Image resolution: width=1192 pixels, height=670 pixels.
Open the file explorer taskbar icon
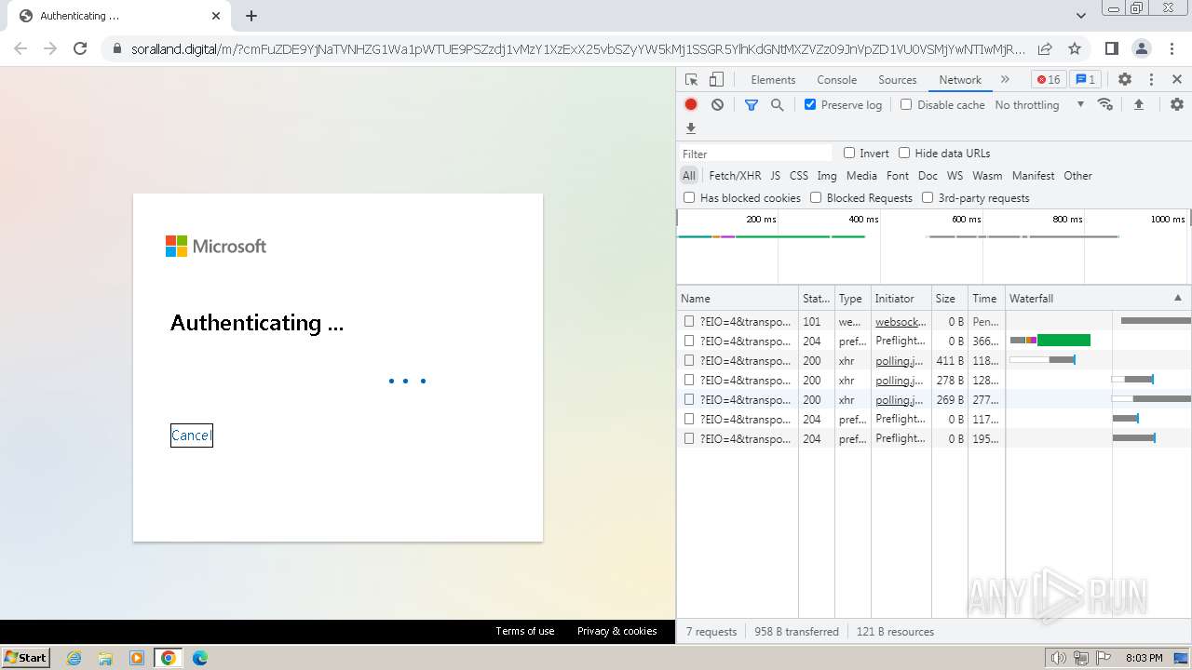point(105,658)
